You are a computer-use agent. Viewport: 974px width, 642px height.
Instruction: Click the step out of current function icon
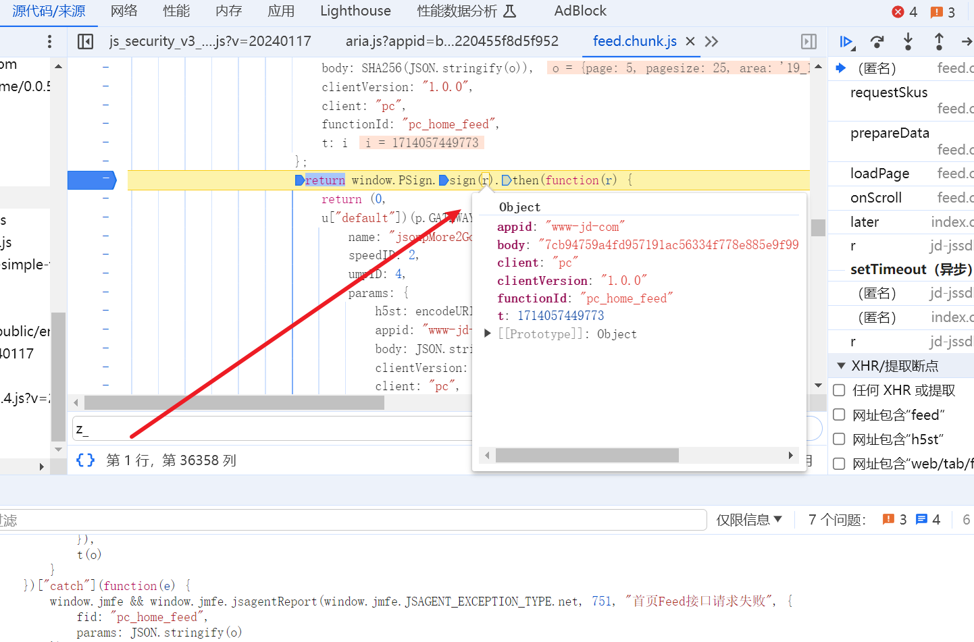tap(939, 41)
